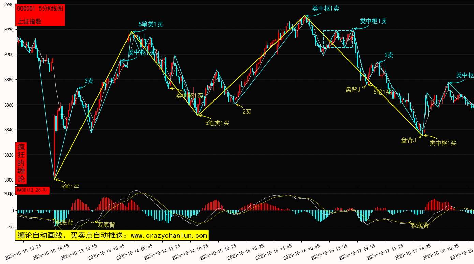Click the 3860 price axis label

(8, 105)
